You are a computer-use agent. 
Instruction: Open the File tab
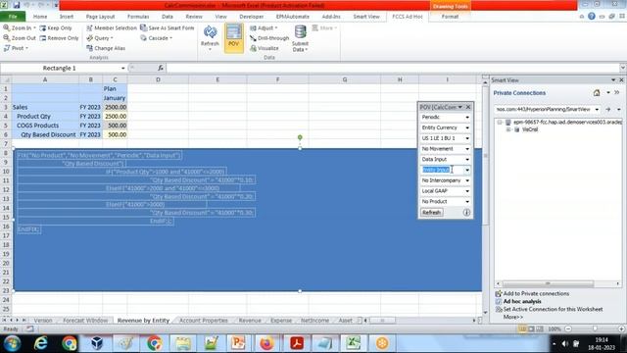13,17
